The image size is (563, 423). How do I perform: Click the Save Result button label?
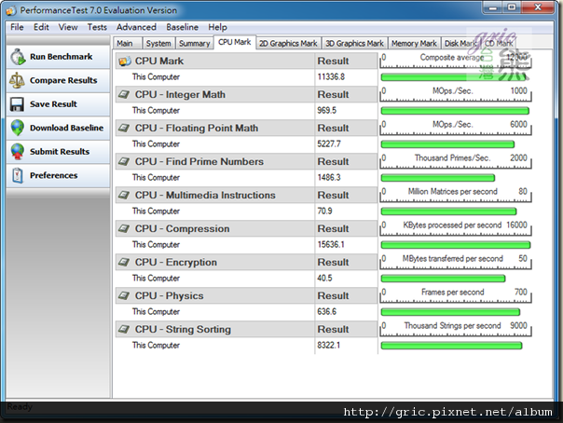[53, 104]
